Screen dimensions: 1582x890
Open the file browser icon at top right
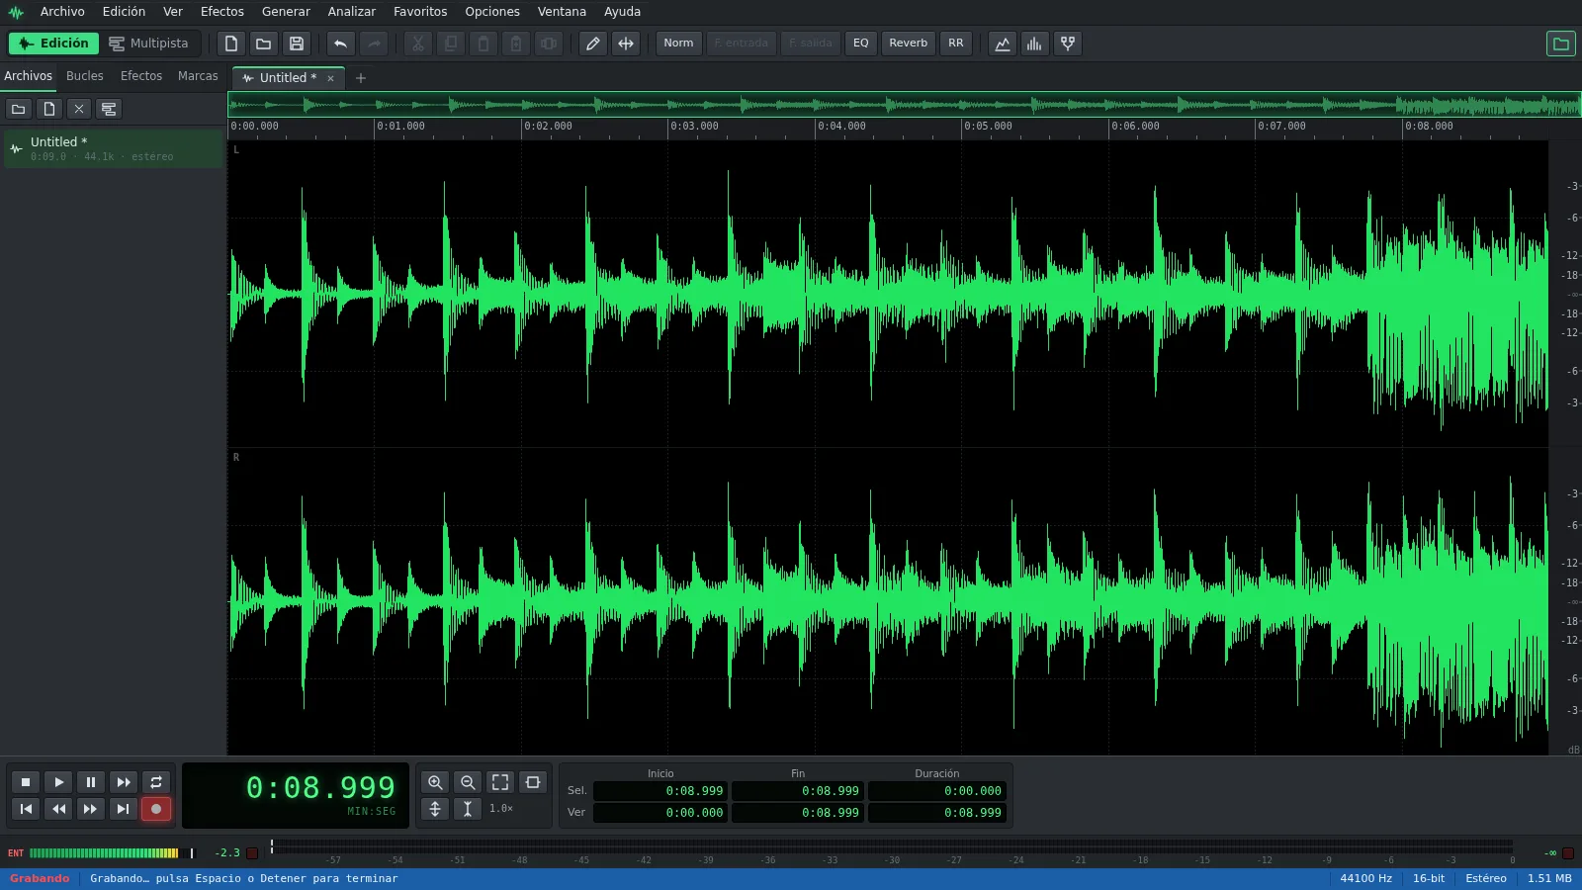point(1561,44)
